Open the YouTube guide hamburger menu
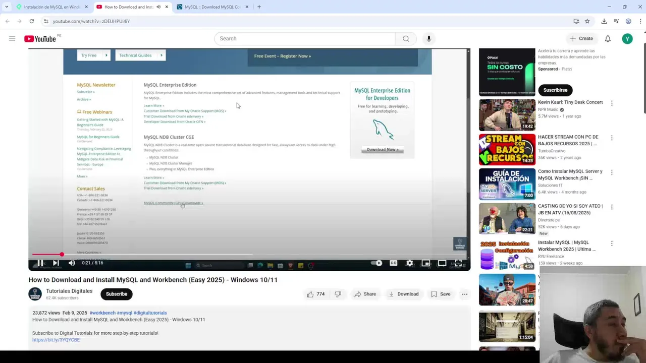Screen dimensions: 646x363 12,38
